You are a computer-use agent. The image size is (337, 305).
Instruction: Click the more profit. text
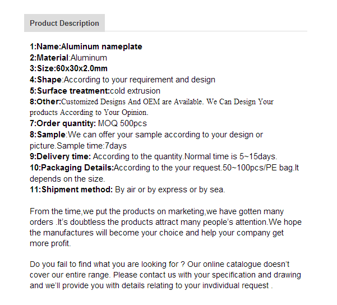(50, 243)
